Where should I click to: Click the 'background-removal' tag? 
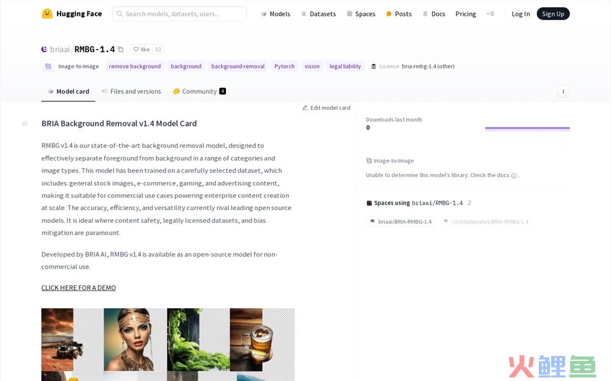[238, 66]
